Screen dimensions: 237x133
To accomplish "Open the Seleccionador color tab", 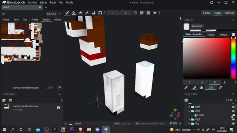I will pyautogui.click(x=194, y=34).
